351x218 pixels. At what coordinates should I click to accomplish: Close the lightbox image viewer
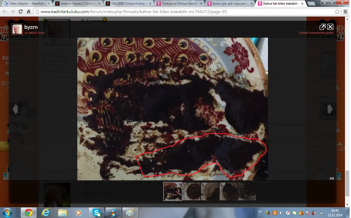[x=330, y=27]
